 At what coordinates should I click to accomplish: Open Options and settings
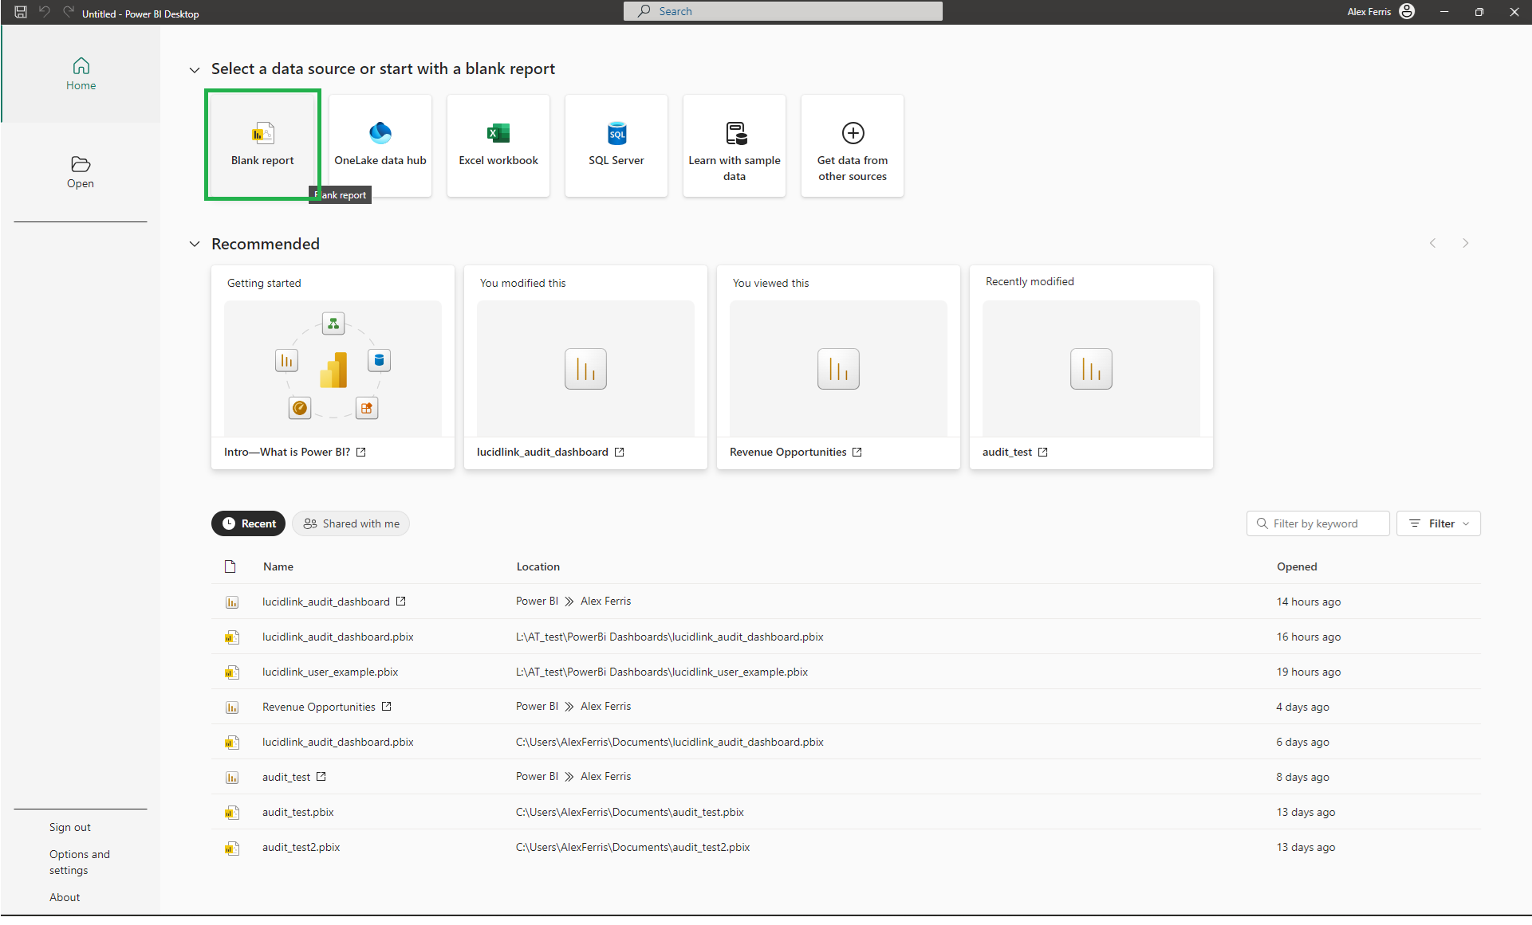click(x=80, y=862)
